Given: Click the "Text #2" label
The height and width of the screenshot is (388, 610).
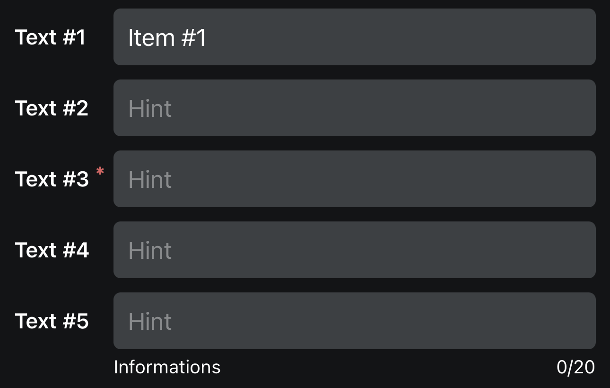Looking at the screenshot, I should (52, 108).
